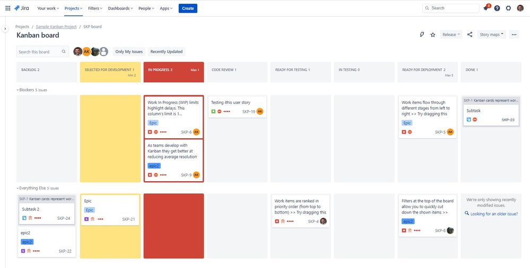This screenshot has height=268, width=530.
Task: Click the SKP-5 issue key
Action: click(x=440, y=132)
